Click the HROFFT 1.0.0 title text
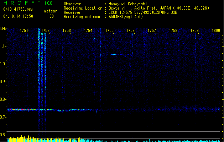224x142 pixels. [x=28, y=3]
